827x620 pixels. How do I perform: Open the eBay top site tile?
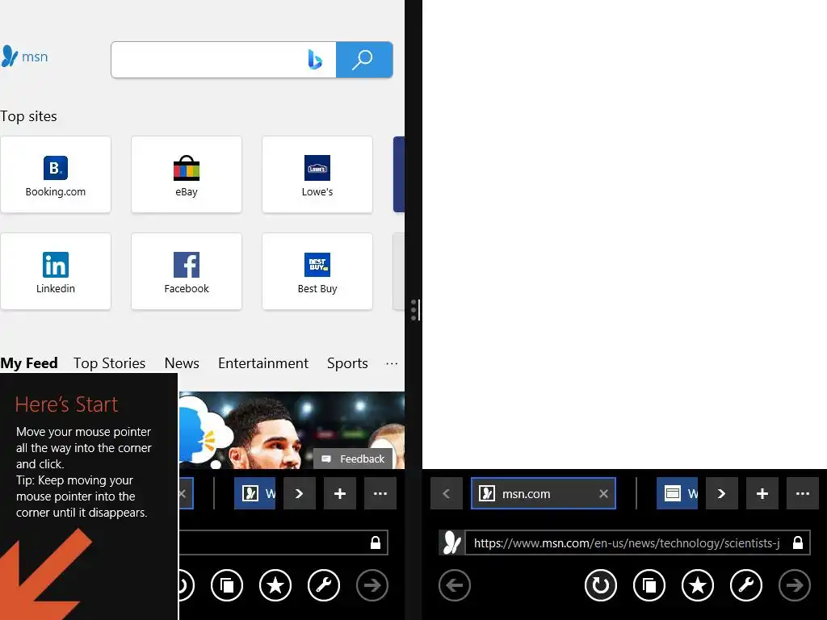pos(187,174)
